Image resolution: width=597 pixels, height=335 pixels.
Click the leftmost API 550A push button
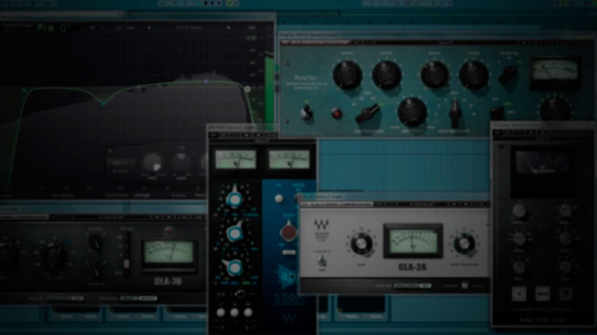click(221, 312)
